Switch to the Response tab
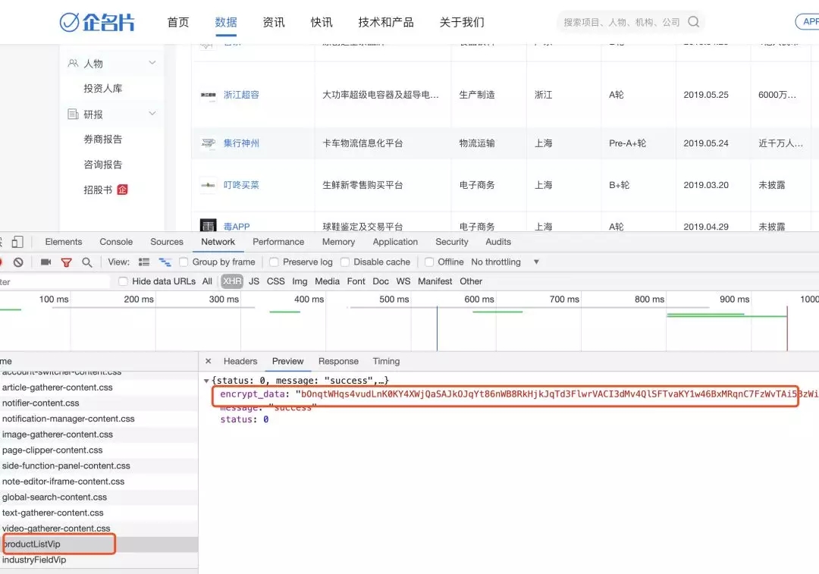The height and width of the screenshot is (574, 819). [x=338, y=361]
